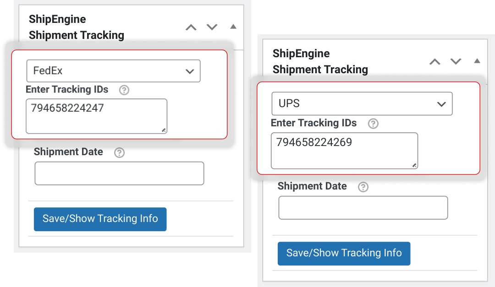
Task: Click the FedEx Shipment Date input field
Action: pyautogui.click(x=119, y=173)
